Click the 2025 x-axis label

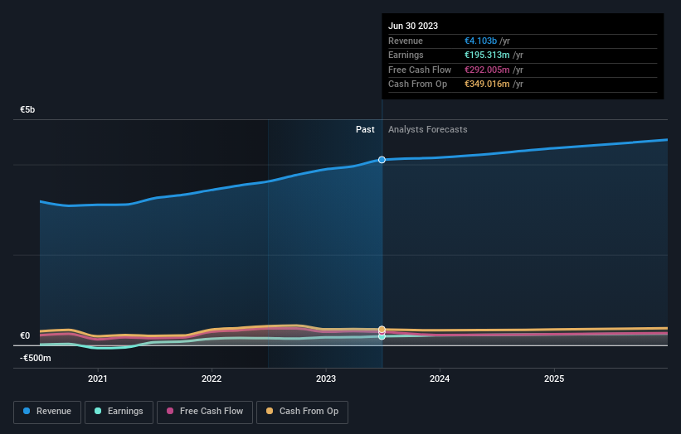click(x=554, y=379)
